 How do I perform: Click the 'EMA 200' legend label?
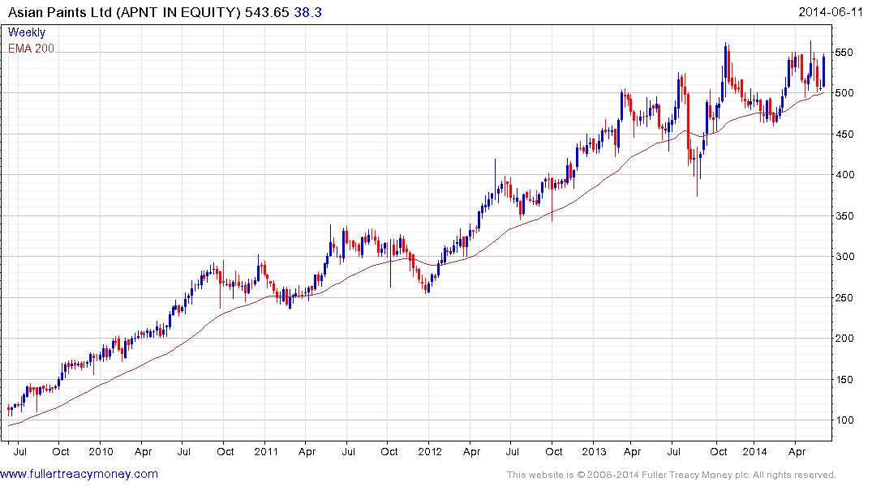pos(31,49)
